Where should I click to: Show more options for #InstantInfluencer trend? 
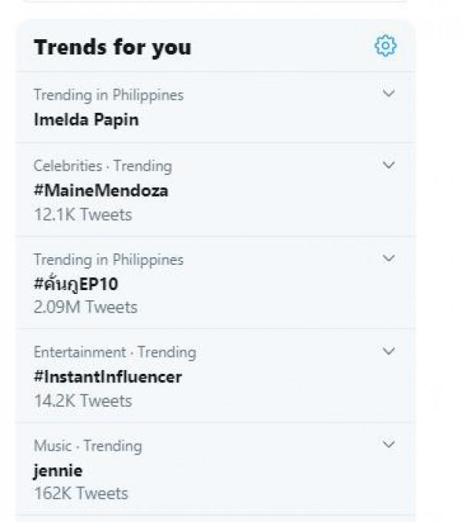click(389, 352)
